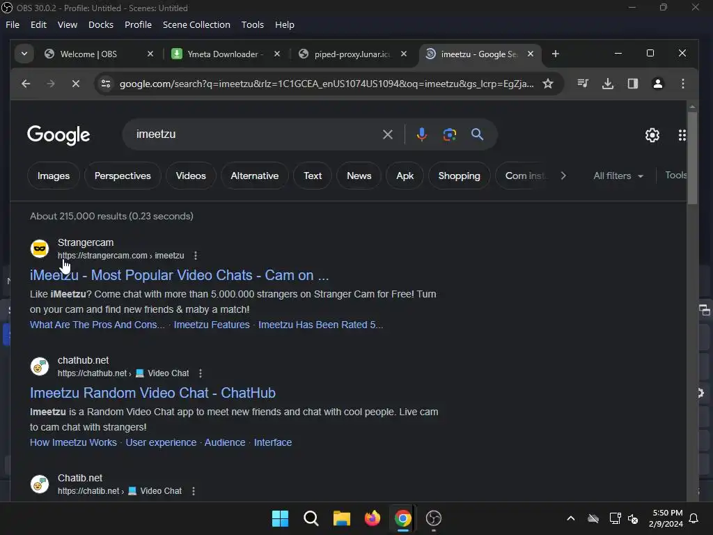Submit search with the magnifier icon

pyautogui.click(x=477, y=134)
